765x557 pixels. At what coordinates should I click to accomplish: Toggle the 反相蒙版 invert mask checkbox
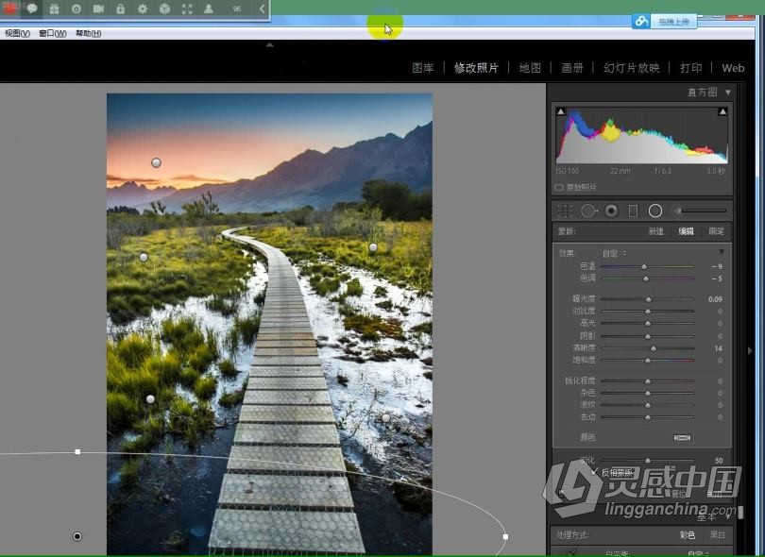pyautogui.click(x=594, y=472)
